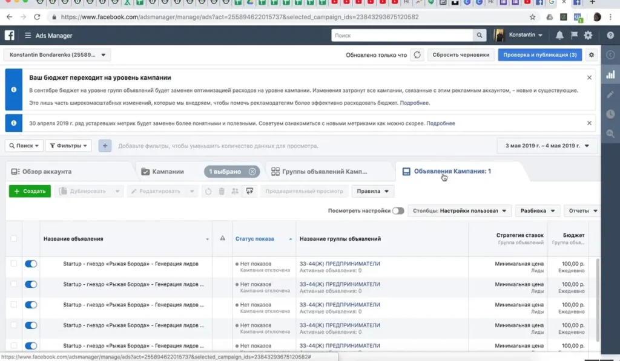Check the select-all checkbox in the table header
Screen dimensions: 620x361
14,239
